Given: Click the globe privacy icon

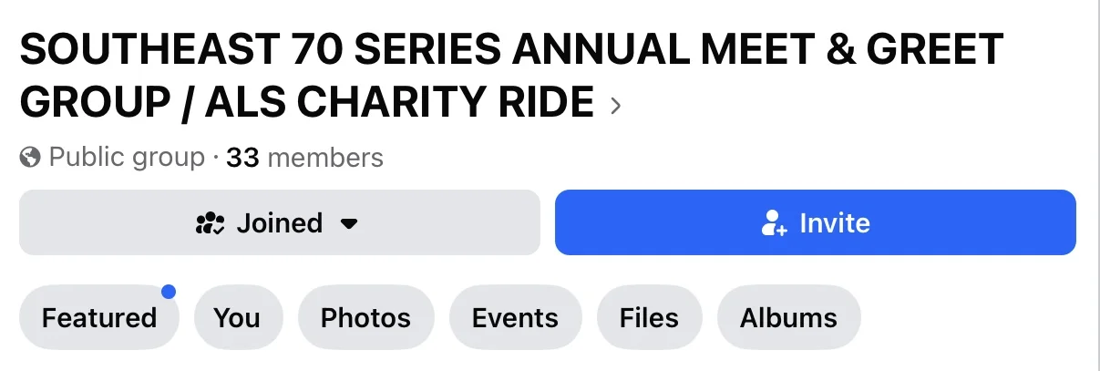Looking at the screenshot, I should [30, 158].
